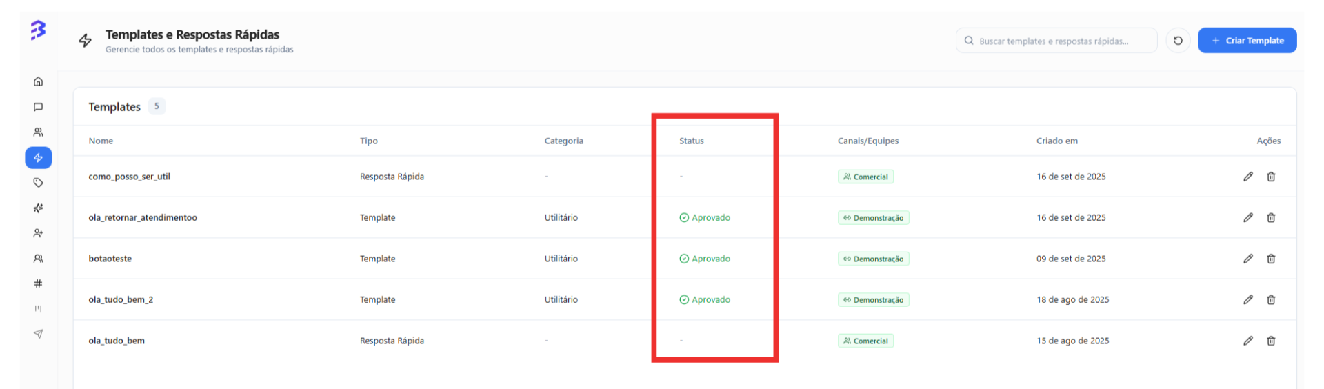Click the sparkles AI icon in sidebar
The image size is (1324, 389).
39,208
